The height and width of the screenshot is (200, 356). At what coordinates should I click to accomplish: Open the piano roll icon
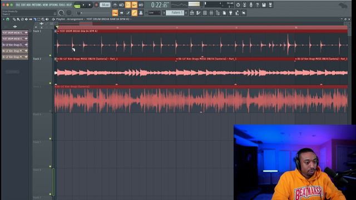pyautogui.click(x=198, y=13)
